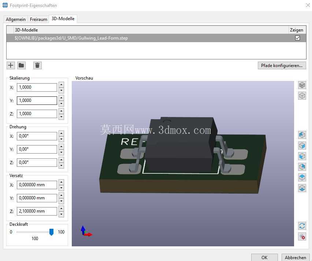Click Skalierung X input field
Screen dimensions: 312x261
37,88
